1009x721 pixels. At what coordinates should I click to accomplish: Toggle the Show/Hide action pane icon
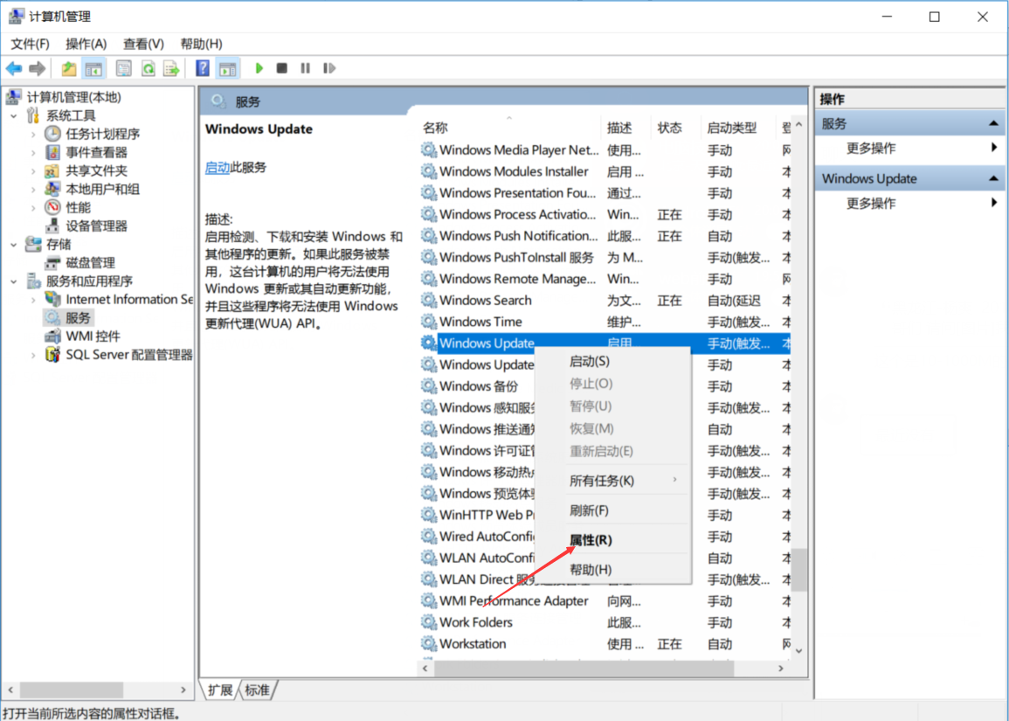tap(228, 68)
